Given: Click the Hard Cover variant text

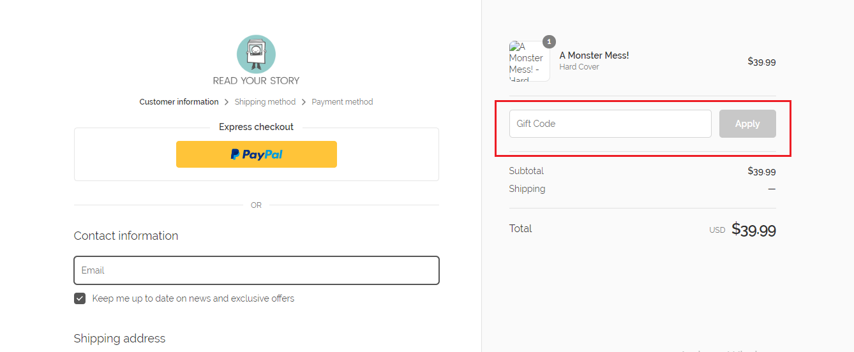Looking at the screenshot, I should (579, 67).
